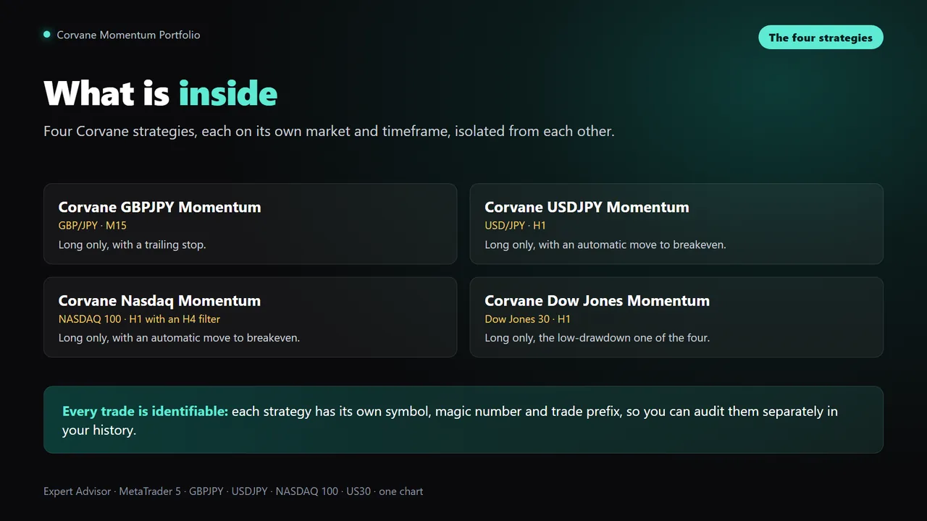The width and height of the screenshot is (927, 521).
Task: Open the Corvane USDJPY Momentum card title
Action: (x=587, y=207)
